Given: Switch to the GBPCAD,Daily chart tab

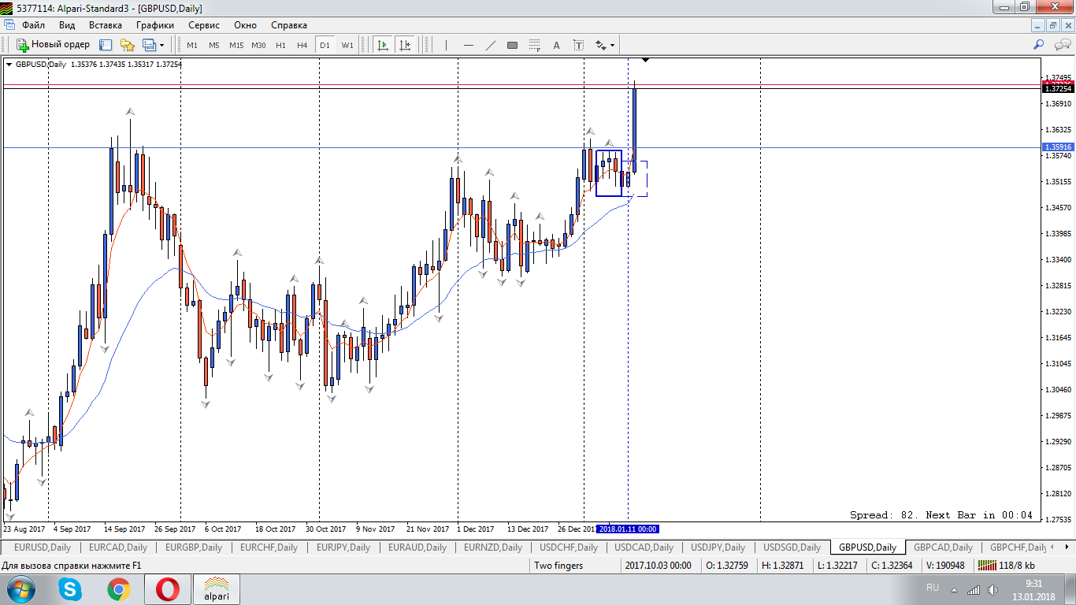Looking at the screenshot, I should tap(944, 547).
